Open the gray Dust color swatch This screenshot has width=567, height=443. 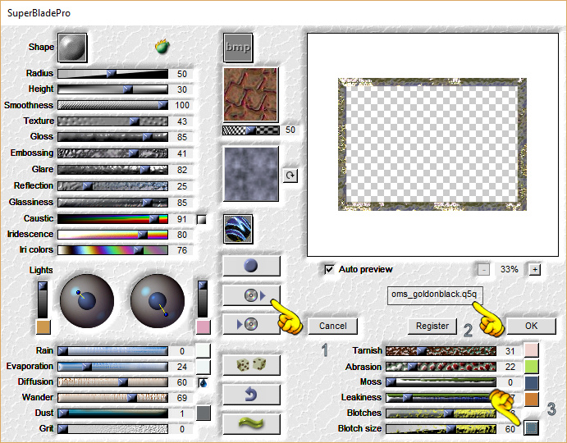click(203, 413)
